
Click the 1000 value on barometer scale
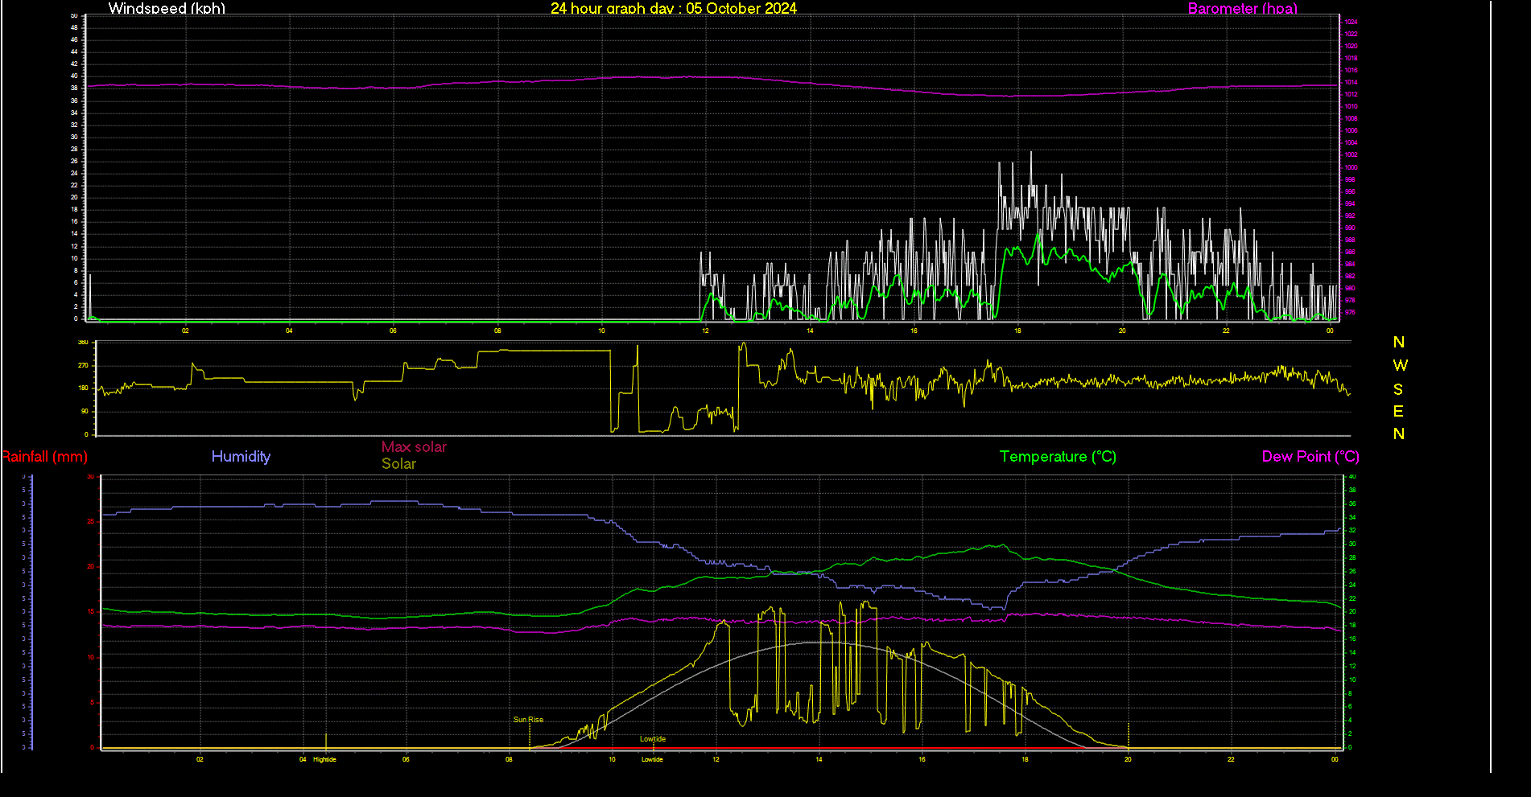pos(1351,167)
